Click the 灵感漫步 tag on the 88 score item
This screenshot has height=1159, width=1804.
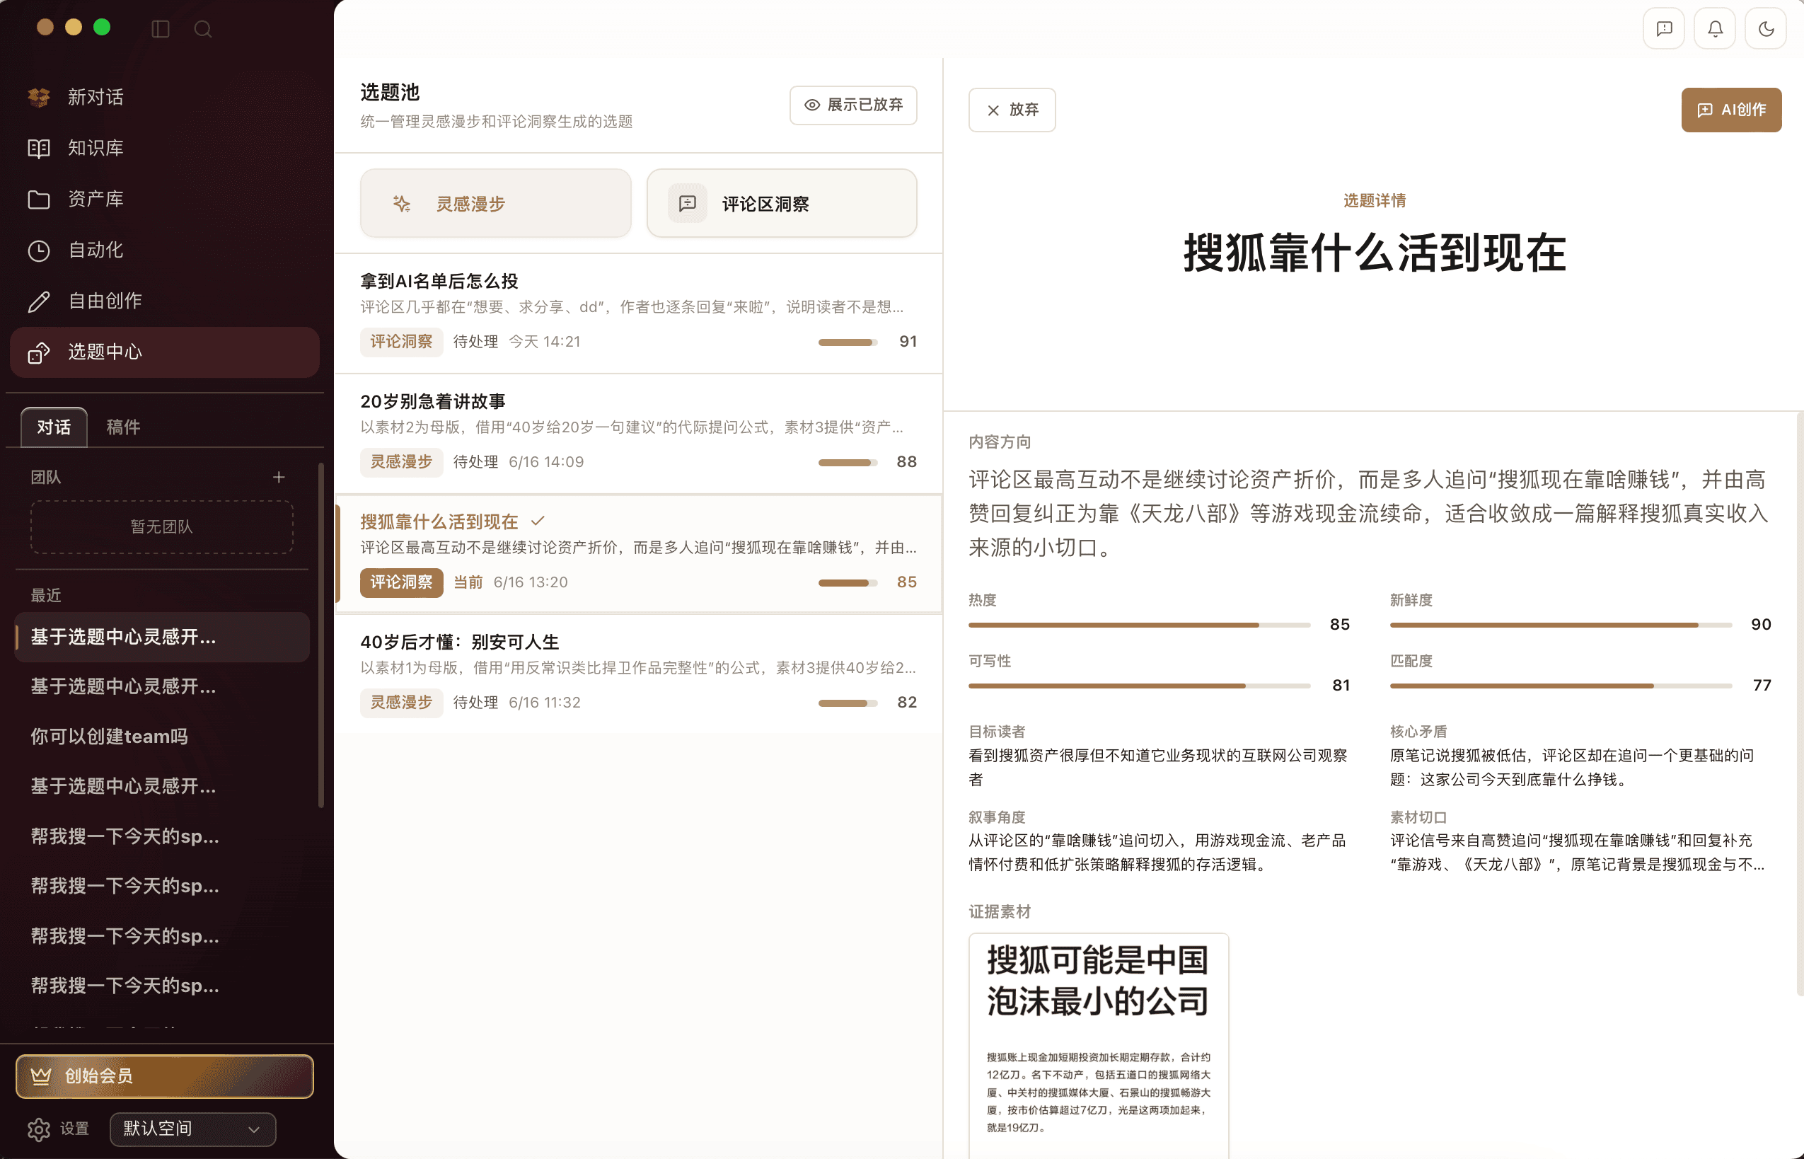coord(401,462)
